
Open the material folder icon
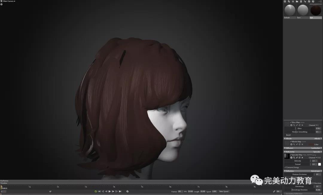pos(297,1)
